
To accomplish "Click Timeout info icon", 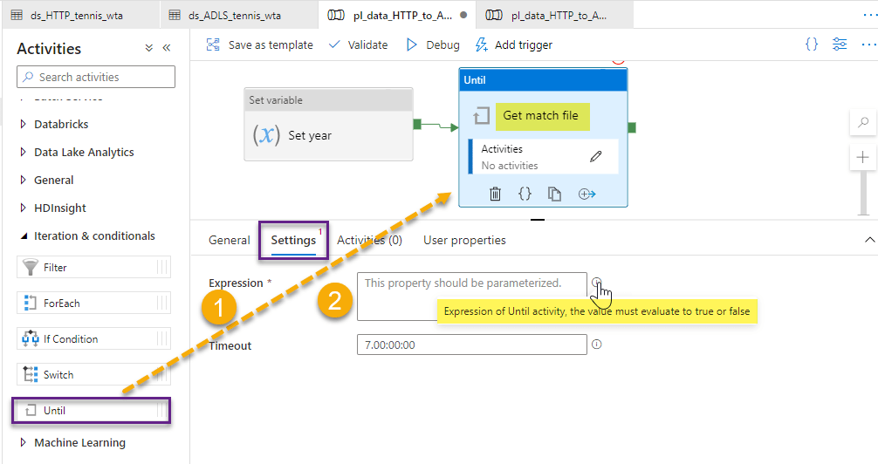I will point(597,345).
